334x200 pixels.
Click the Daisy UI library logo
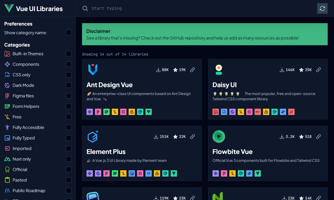click(x=219, y=70)
